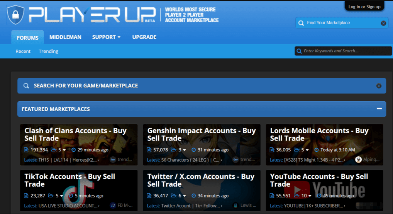Click the clock icon under Genshin Impact
Viewport: 393px width, 214px height.
[194, 150]
